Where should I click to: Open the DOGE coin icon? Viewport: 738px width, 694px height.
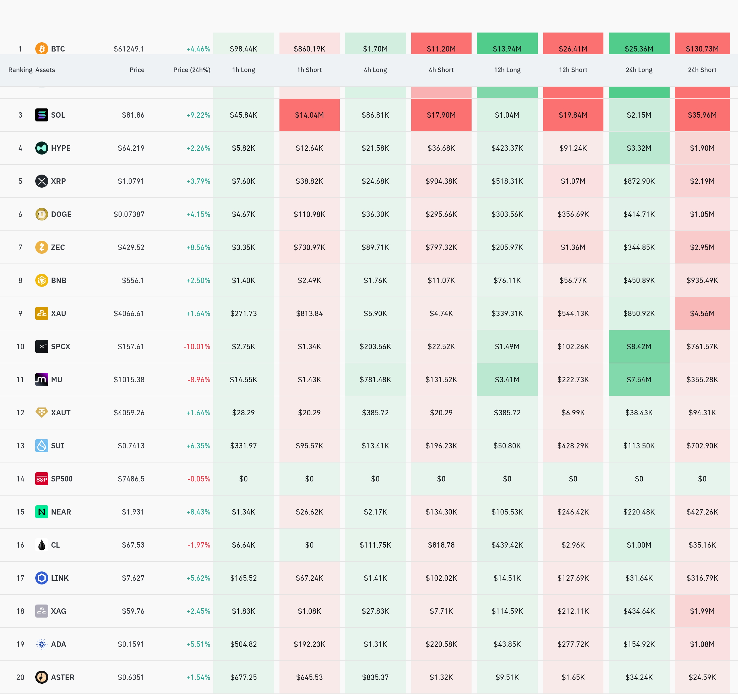coord(42,214)
